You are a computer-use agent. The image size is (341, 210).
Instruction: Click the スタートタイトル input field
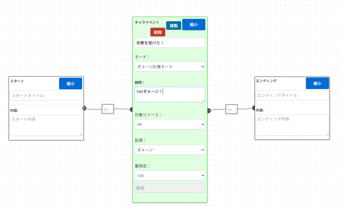pyautogui.click(x=46, y=96)
